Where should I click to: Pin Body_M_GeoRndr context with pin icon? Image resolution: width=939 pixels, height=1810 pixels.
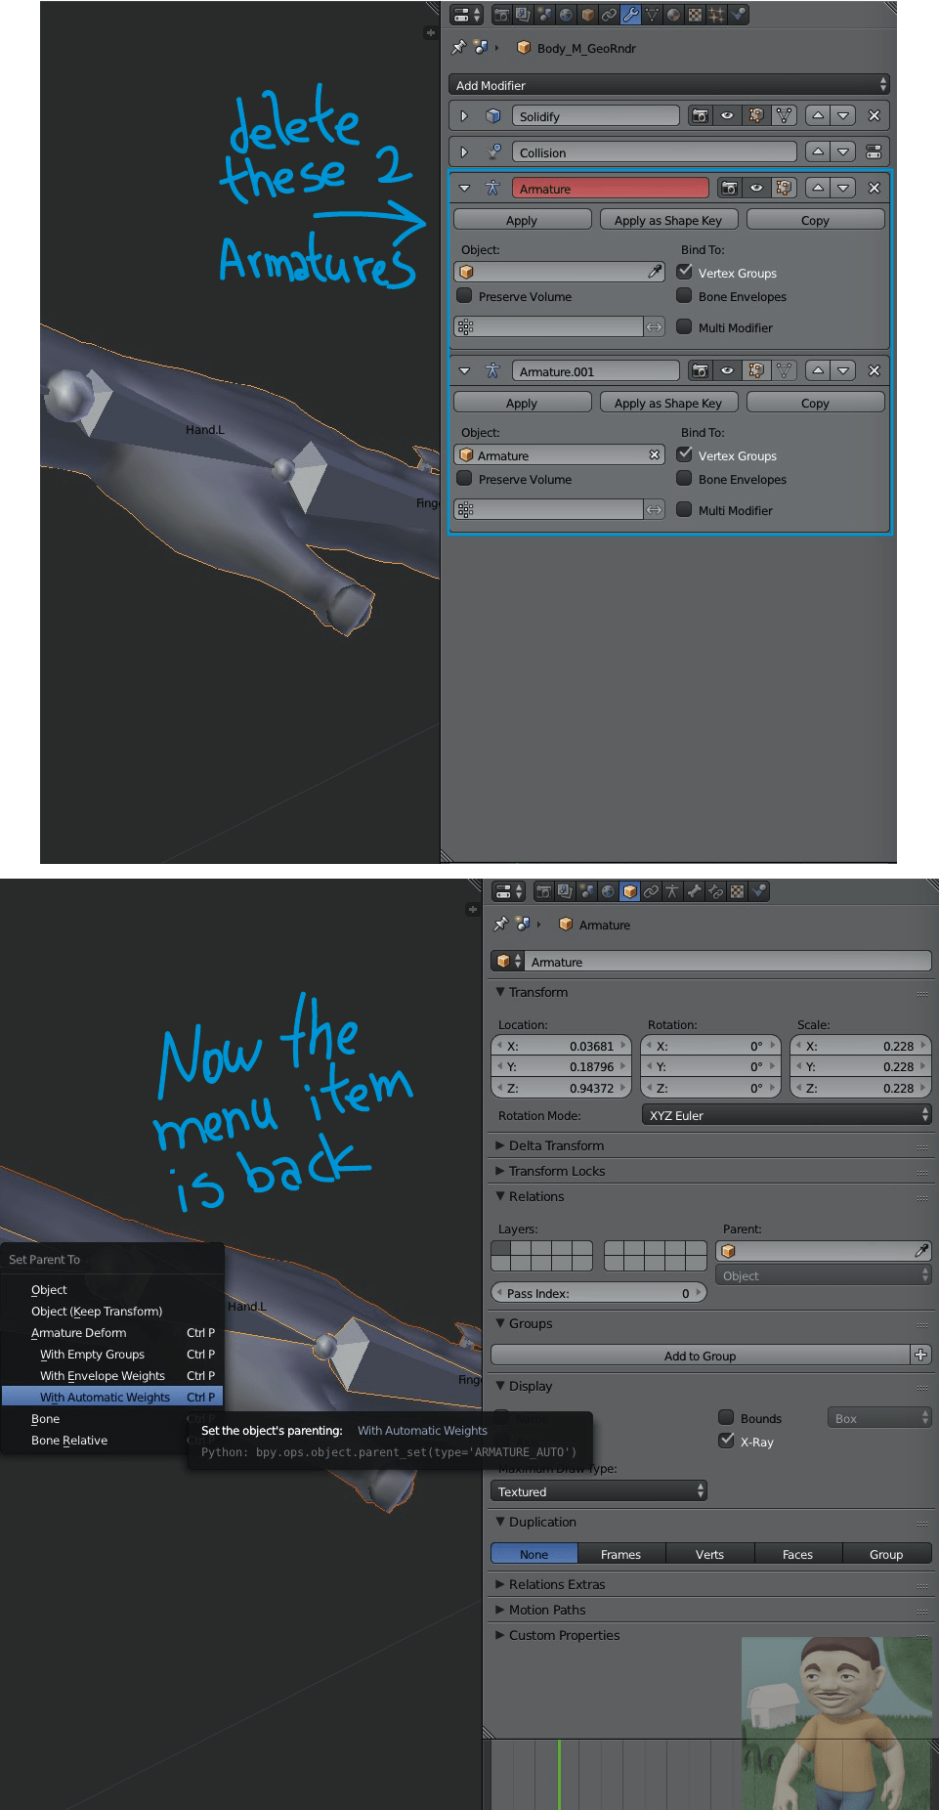coord(459,47)
